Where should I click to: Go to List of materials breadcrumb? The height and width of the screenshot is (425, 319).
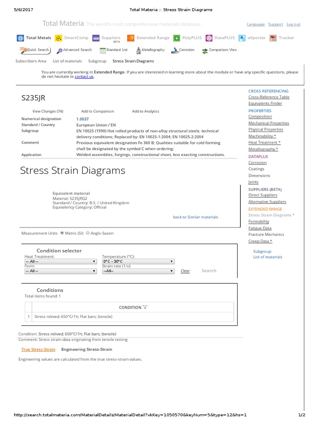click(67, 61)
